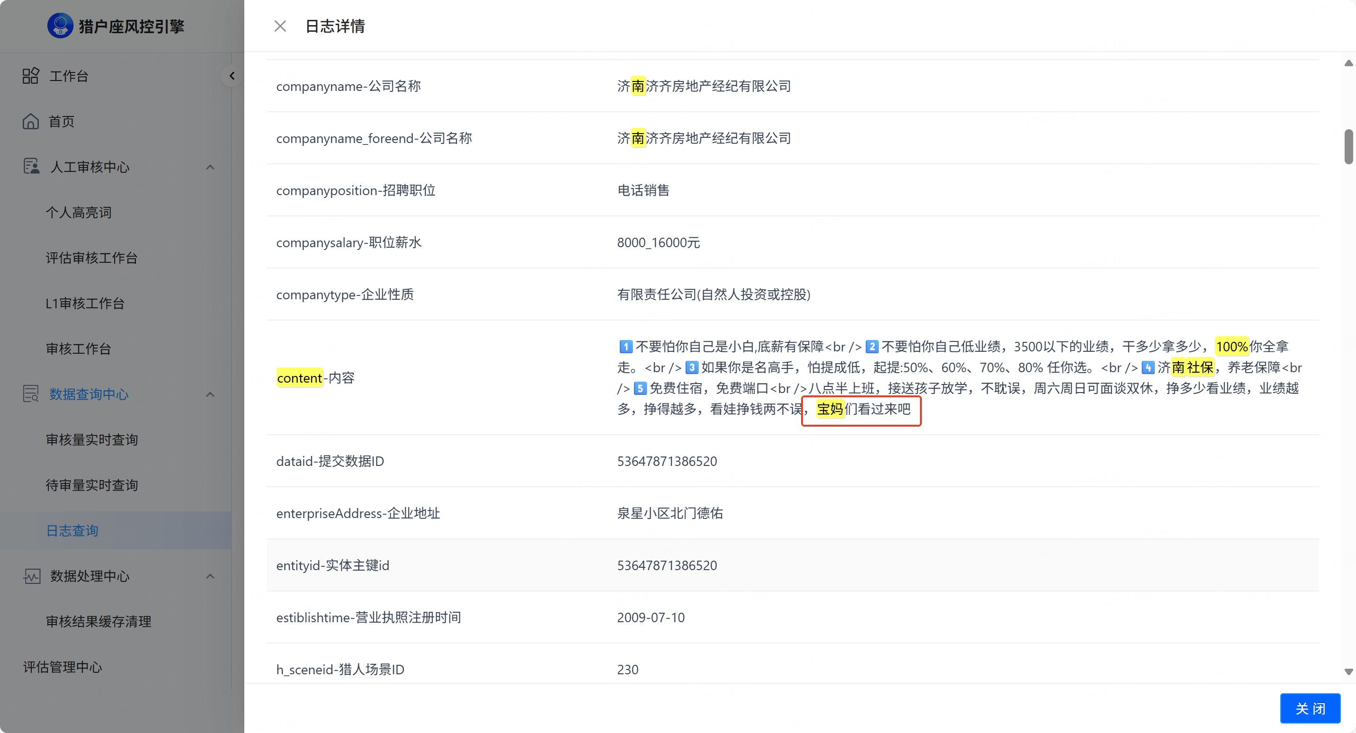Screen dimensions: 1356x733
Task: Close the 日志详情 panel with the X icon
Action: click(280, 26)
